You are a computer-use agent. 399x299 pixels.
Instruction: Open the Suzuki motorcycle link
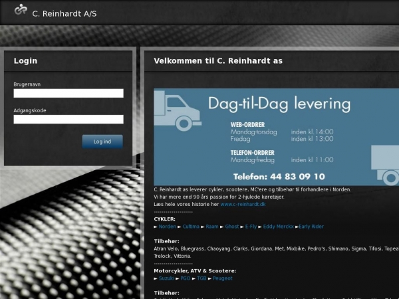click(x=167, y=278)
